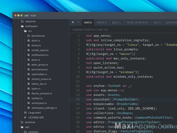This screenshot has width=177, height=133.
Task: Collapse the src folder under workspace
Action: pos(25,31)
